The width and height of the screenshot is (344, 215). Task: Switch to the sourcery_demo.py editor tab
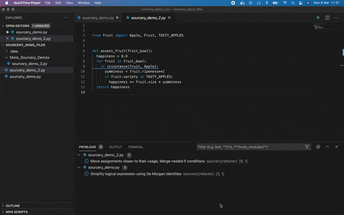pyautogui.click(x=98, y=18)
